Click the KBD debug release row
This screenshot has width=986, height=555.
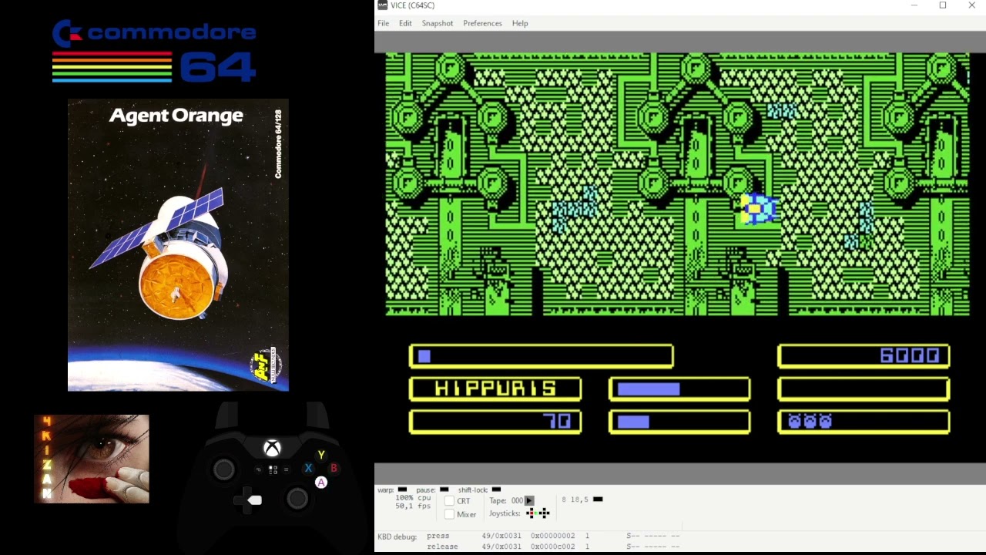pyautogui.click(x=553, y=547)
